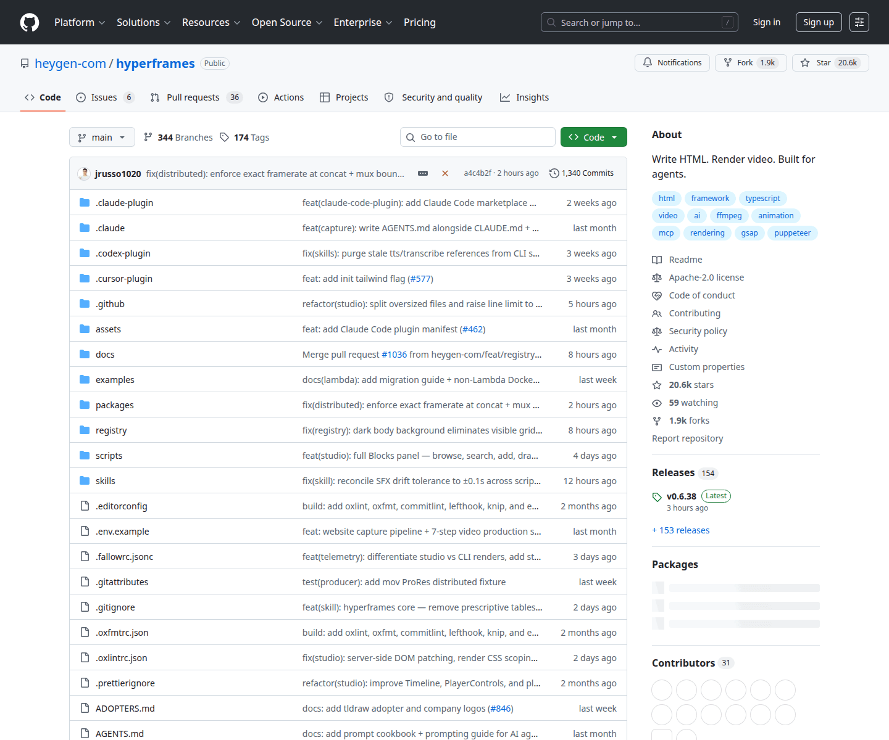Click the .github folder icon
This screenshot has height=740, width=889.
[x=85, y=303]
